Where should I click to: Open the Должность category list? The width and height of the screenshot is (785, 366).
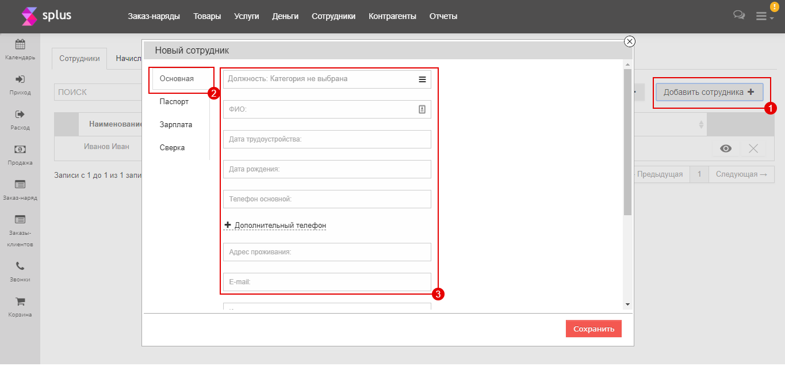(x=422, y=79)
